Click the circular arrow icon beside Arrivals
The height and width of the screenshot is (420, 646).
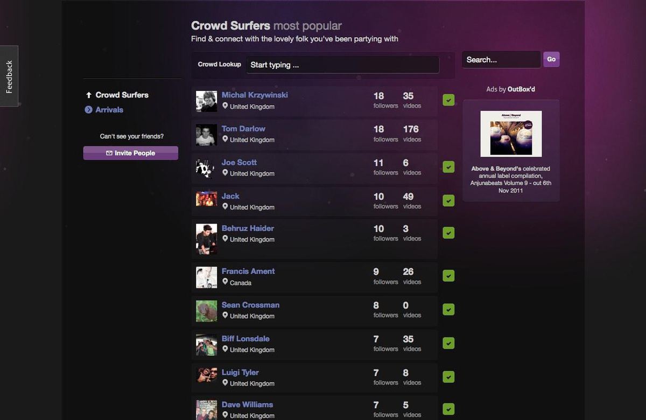89,110
